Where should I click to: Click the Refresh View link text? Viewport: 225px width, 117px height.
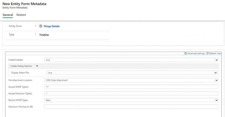click(215, 54)
